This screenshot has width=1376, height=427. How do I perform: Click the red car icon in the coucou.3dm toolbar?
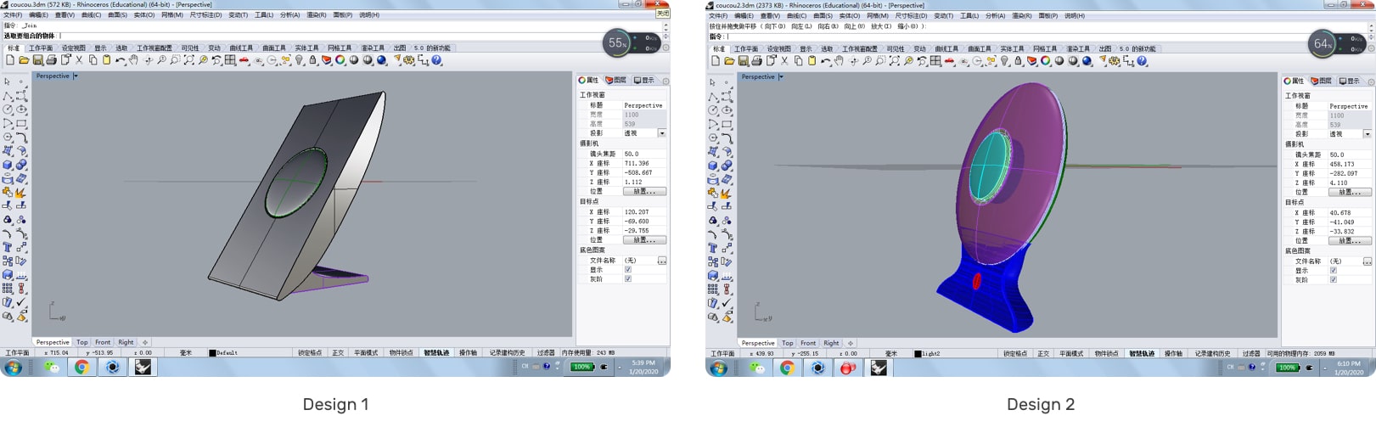(x=244, y=60)
